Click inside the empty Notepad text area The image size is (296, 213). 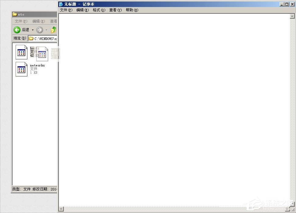coord(174,107)
